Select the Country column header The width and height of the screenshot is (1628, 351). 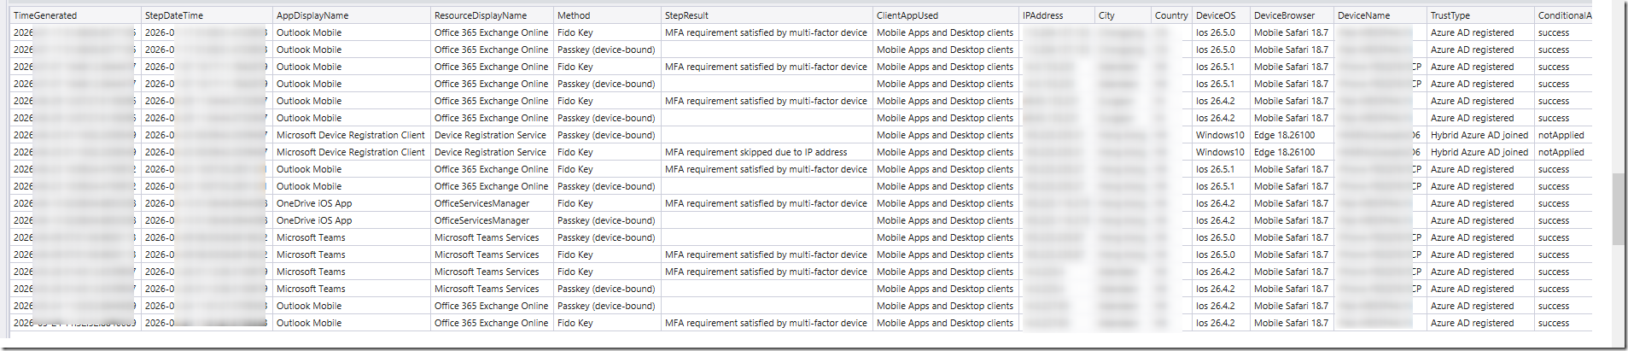pos(1171,15)
